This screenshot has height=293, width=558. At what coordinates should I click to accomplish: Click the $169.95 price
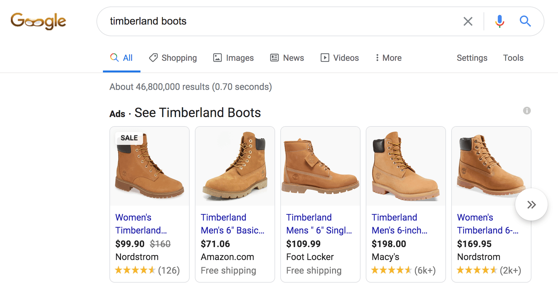[x=474, y=244]
